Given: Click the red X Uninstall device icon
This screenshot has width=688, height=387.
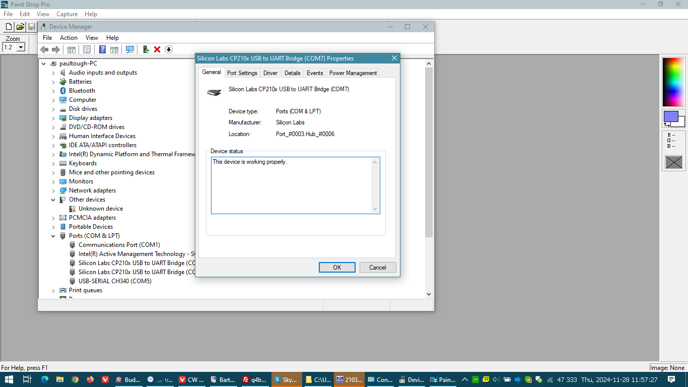Looking at the screenshot, I should coord(157,49).
